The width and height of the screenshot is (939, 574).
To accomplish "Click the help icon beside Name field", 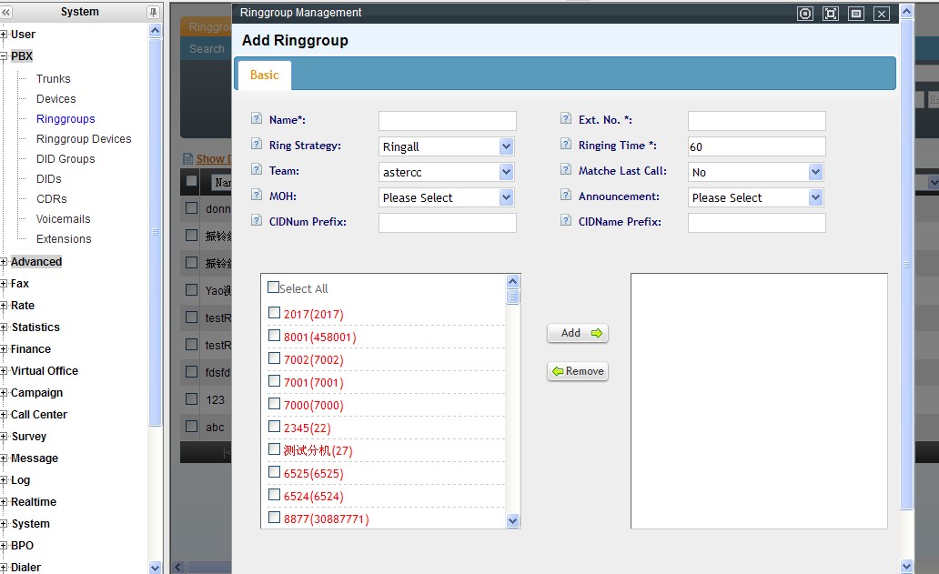I will [256, 119].
